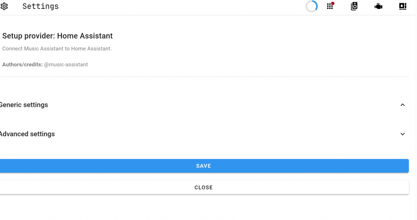The width and height of the screenshot is (417, 220).
Task: Click the Advanced settings section title
Action: tap(27, 134)
